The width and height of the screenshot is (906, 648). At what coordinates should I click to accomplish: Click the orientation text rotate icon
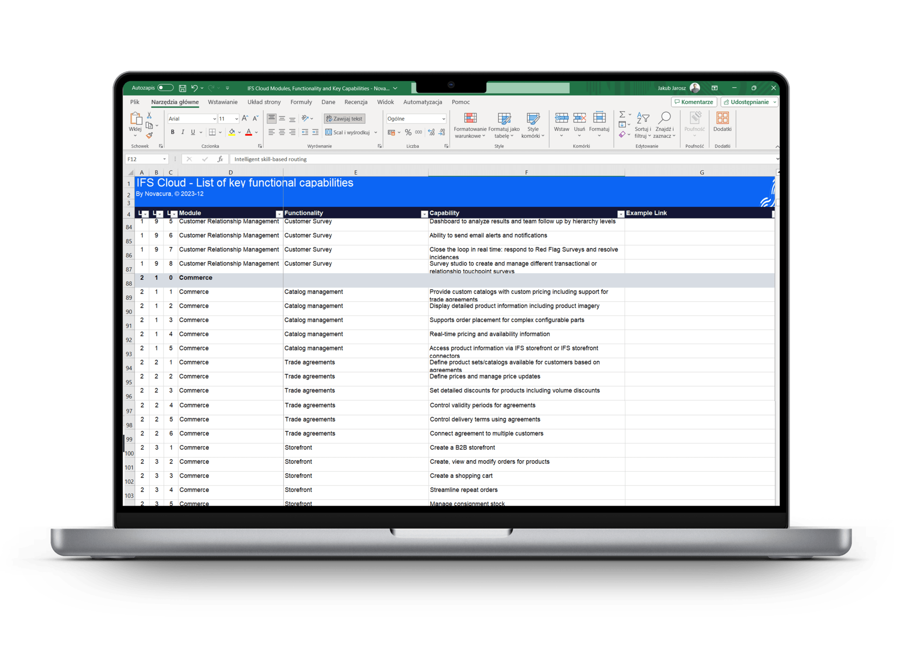305,118
